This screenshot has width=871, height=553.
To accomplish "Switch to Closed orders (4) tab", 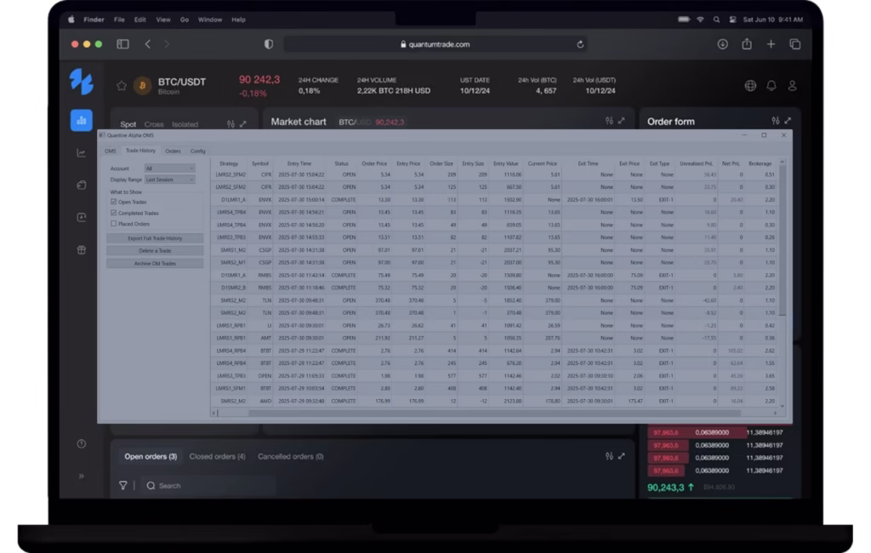I will pyautogui.click(x=217, y=456).
